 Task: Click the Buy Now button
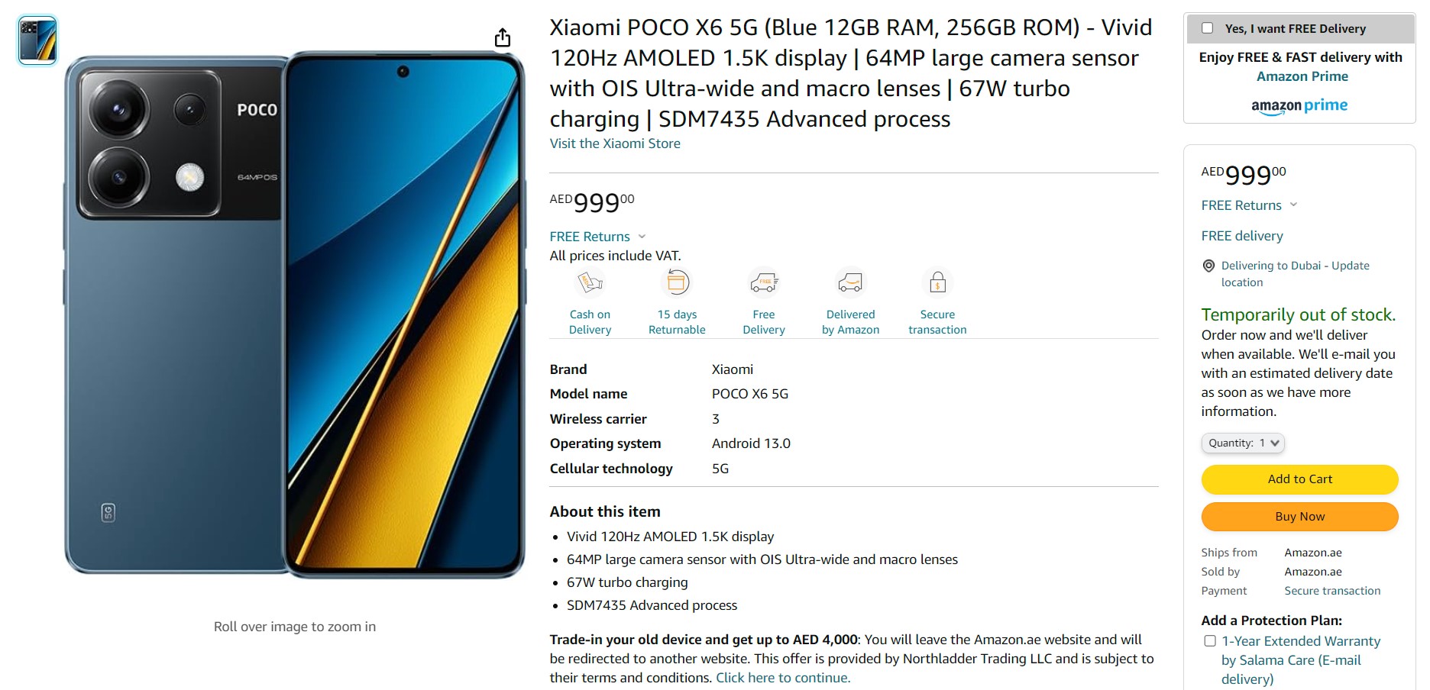tap(1299, 517)
